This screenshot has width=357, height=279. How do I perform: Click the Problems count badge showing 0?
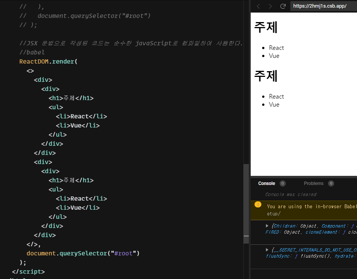pos(331,183)
